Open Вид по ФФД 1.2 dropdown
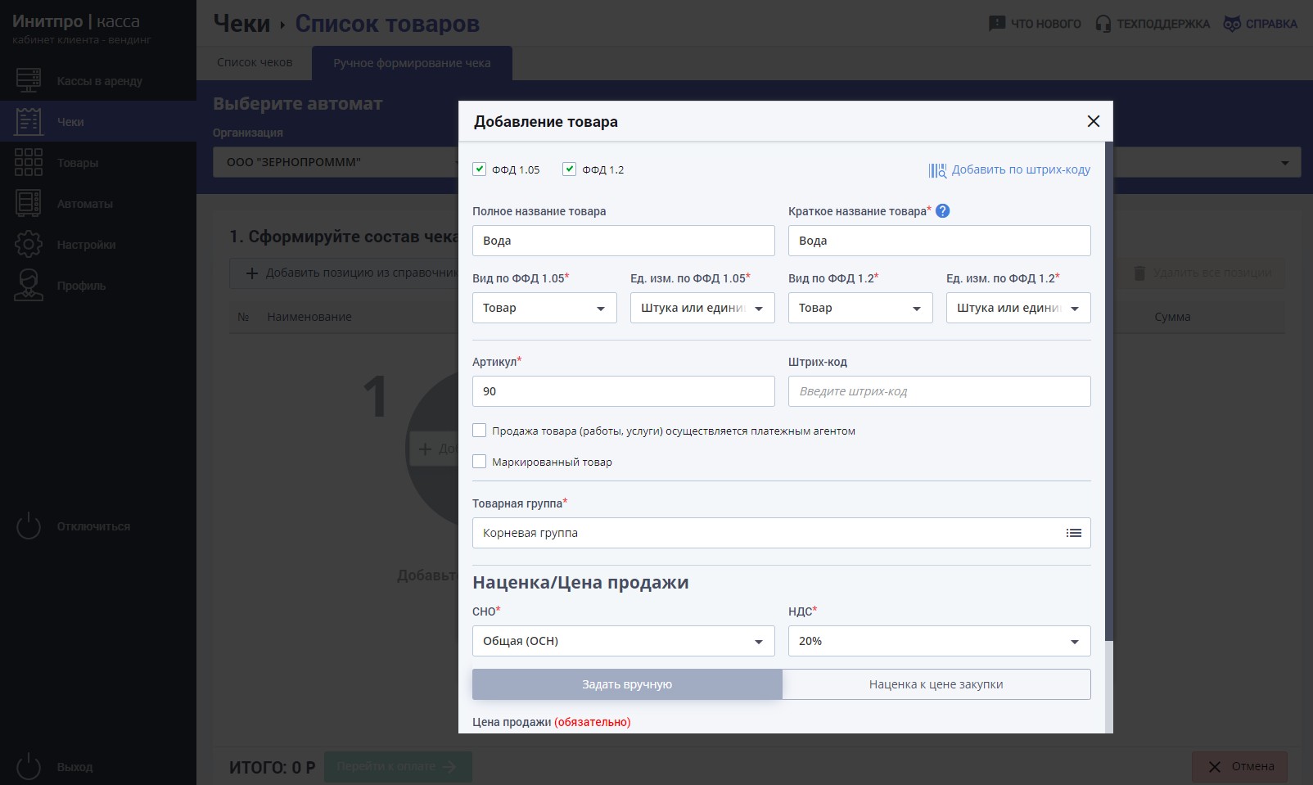 pos(860,308)
